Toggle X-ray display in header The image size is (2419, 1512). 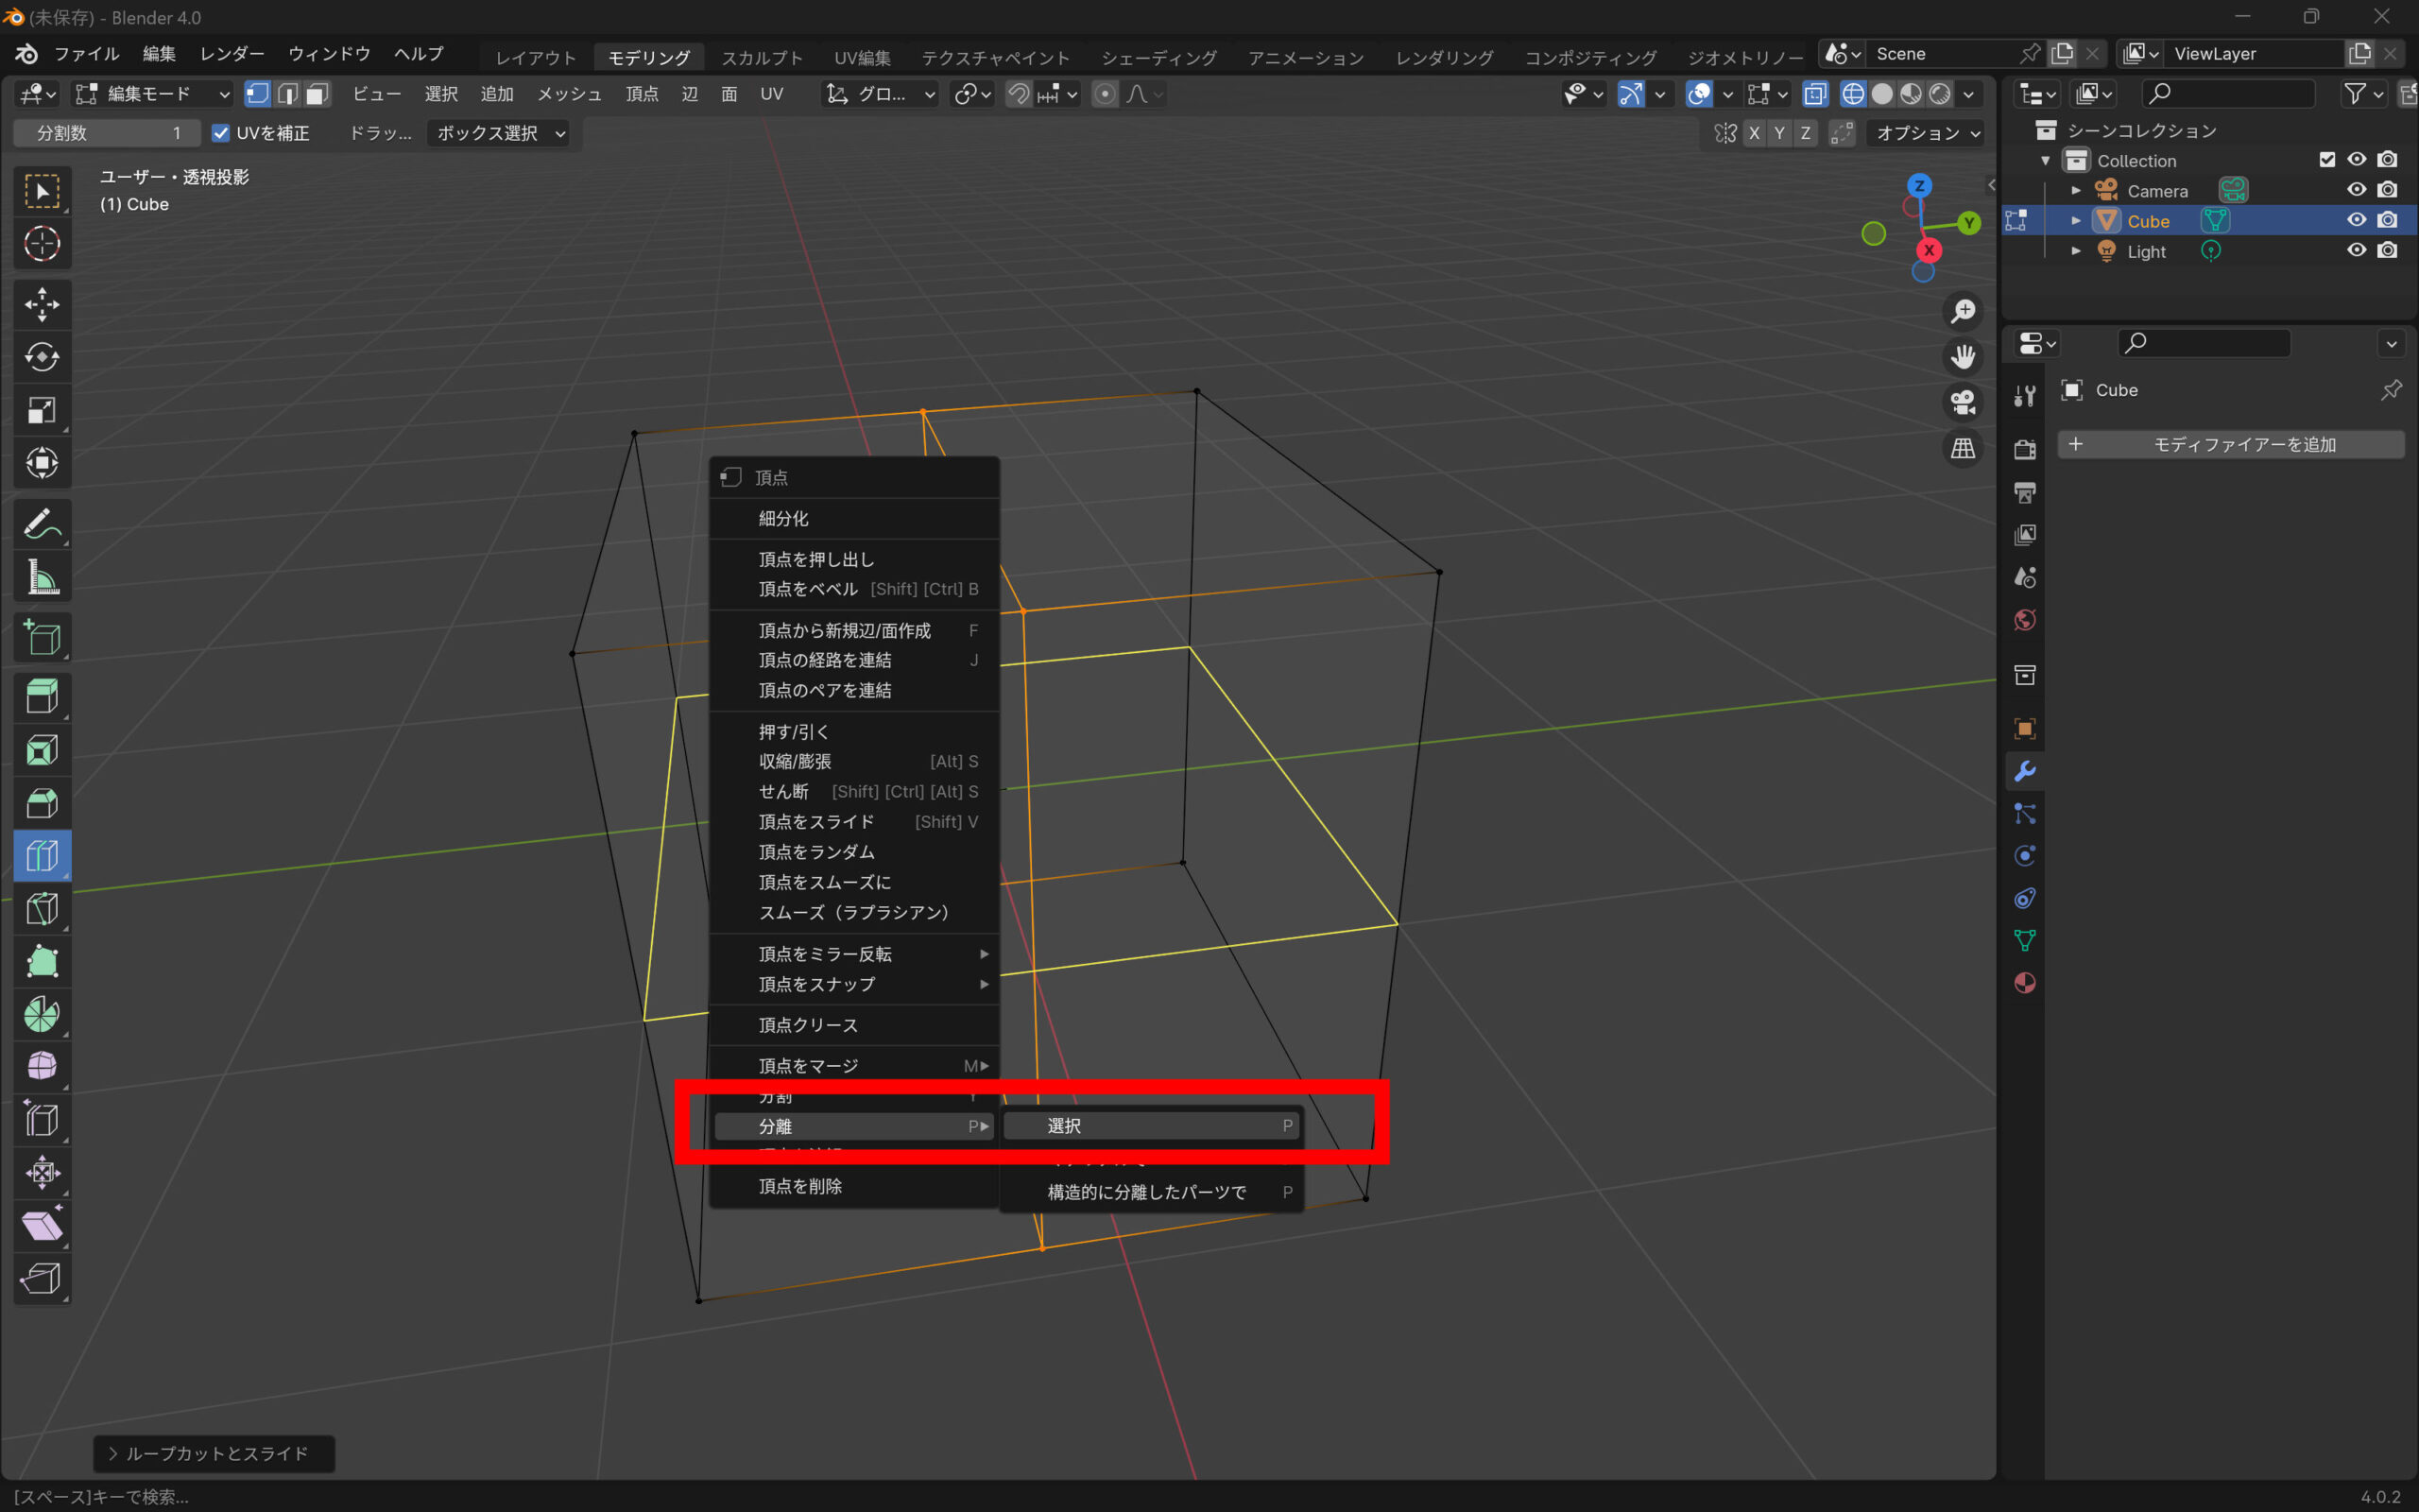pyautogui.click(x=1815, y=94)
